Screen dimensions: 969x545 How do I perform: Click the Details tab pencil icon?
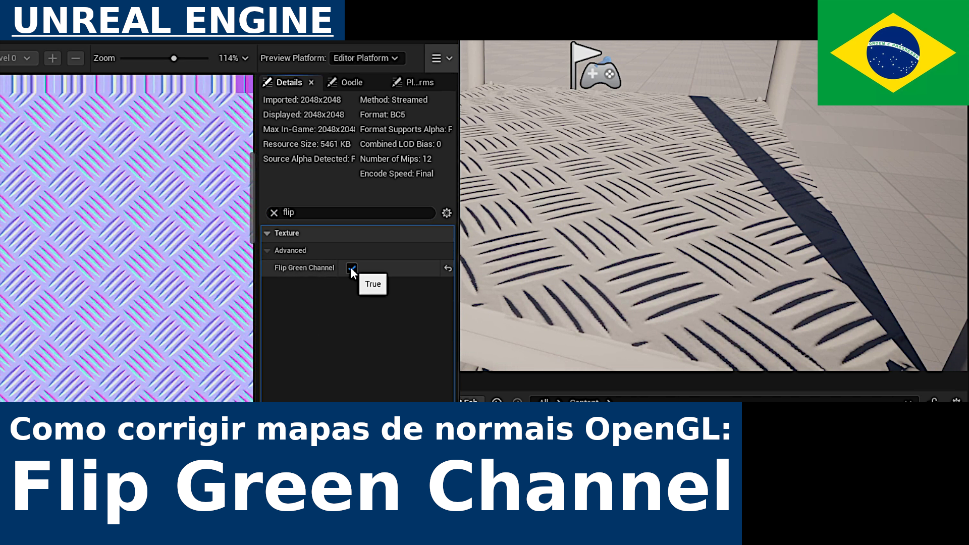tap(267, 82)
